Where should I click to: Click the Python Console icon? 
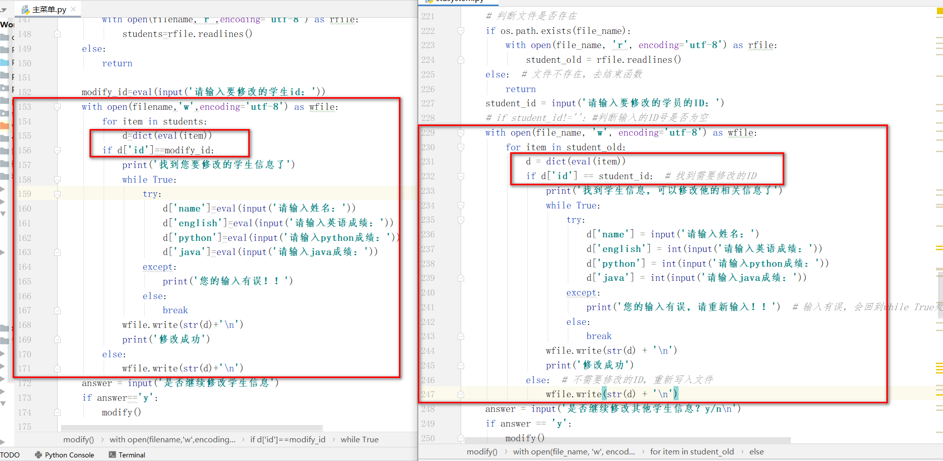click(x=38, y=455)
